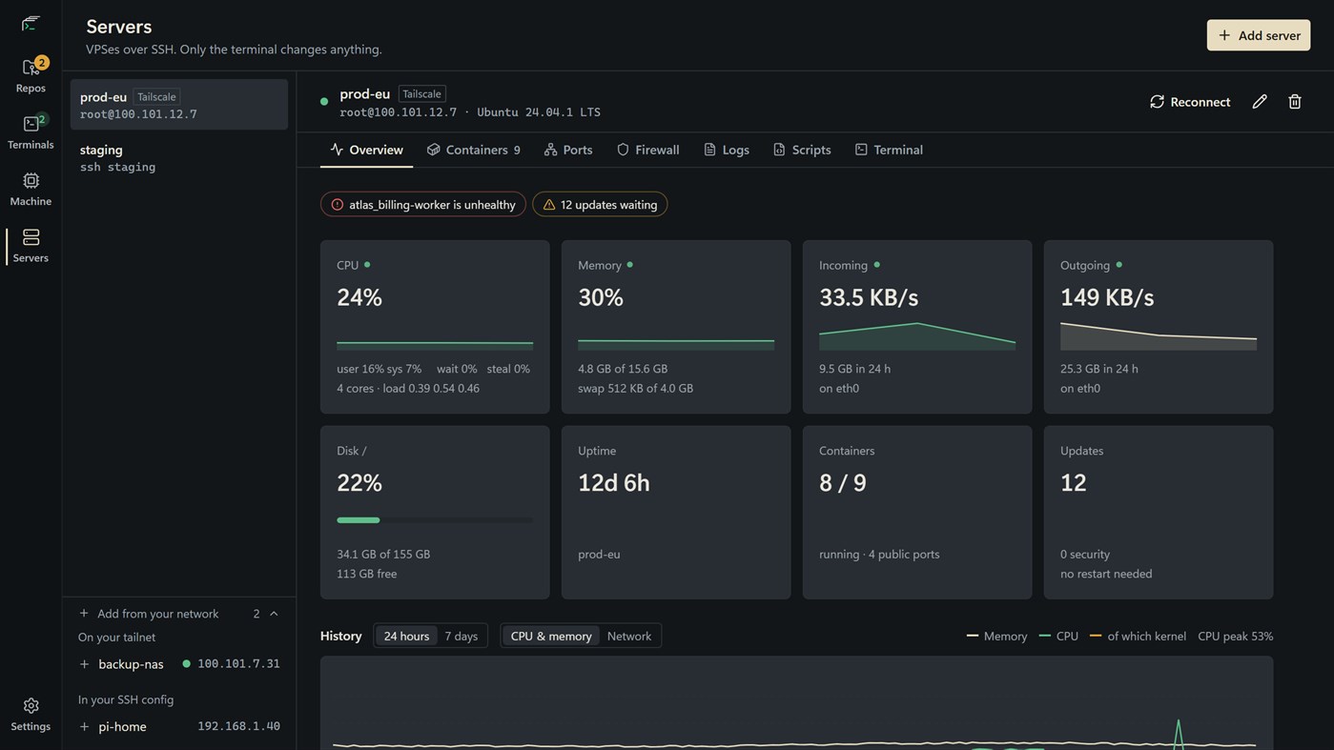Click the Add server button
The width and height of the screenshot is (1334, 750).
(1259, 35)
